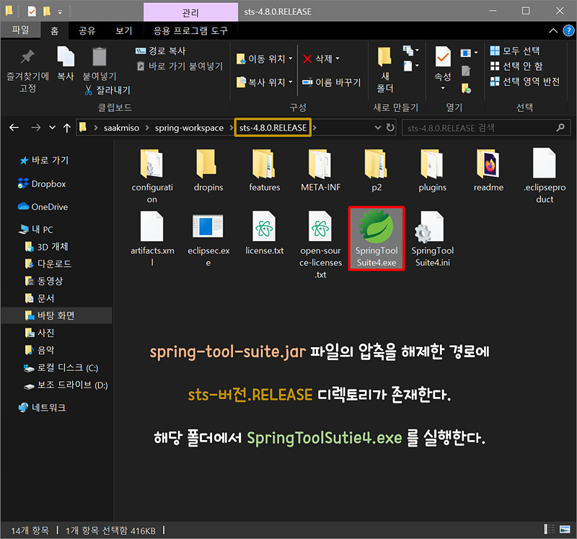
Task: Select the eclipsec.exe file
Action: tap(208, 239)
